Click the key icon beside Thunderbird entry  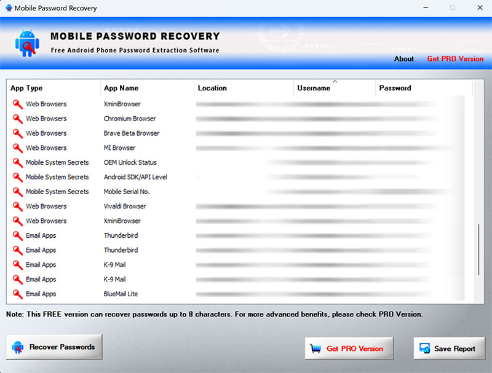(x=17, y=235)
